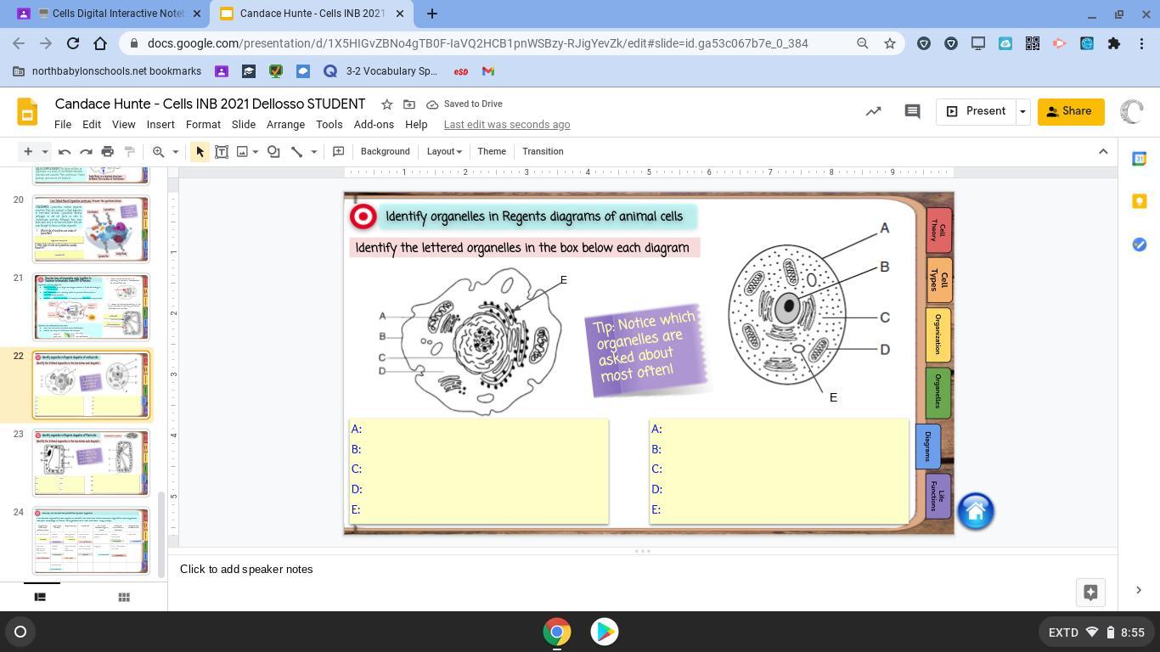Hide the menus with collapse arrow
The image size is (1160, 652).
[x=1103, y=152]
